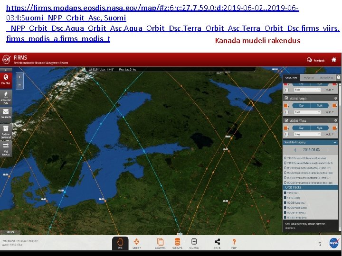
Task: Switch to the Advanced tab
Action: pyautogui.click(x=309, y=77)
